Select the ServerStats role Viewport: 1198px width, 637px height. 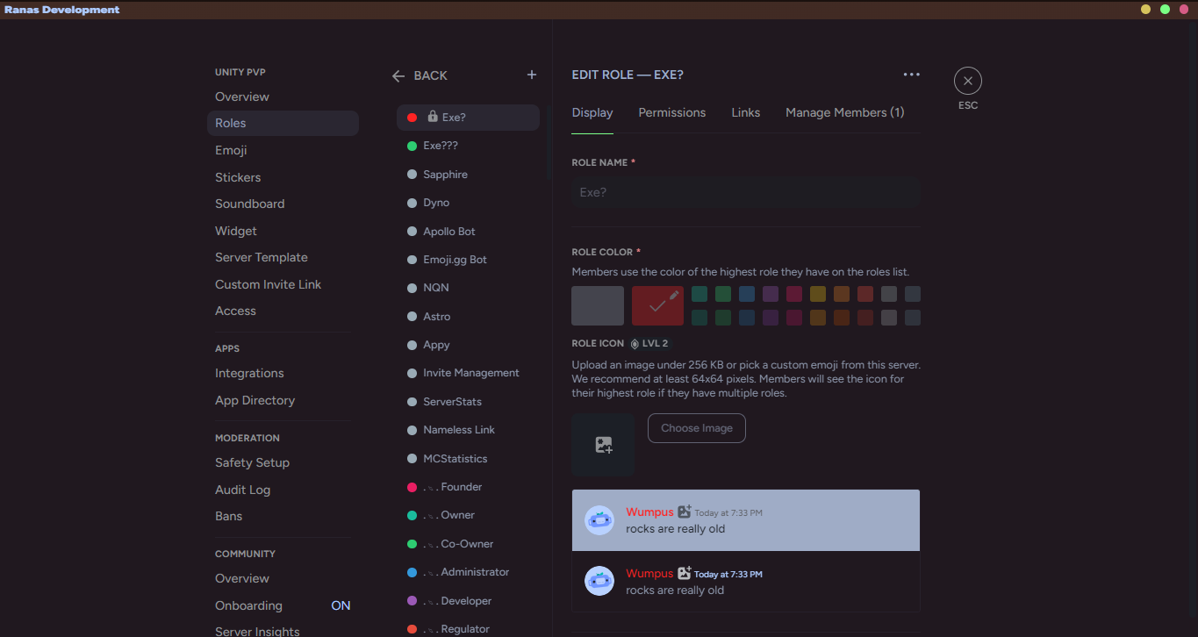pos(468,402)
